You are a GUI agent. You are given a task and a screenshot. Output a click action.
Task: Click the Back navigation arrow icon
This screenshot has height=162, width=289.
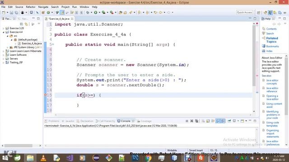point(161,13)
